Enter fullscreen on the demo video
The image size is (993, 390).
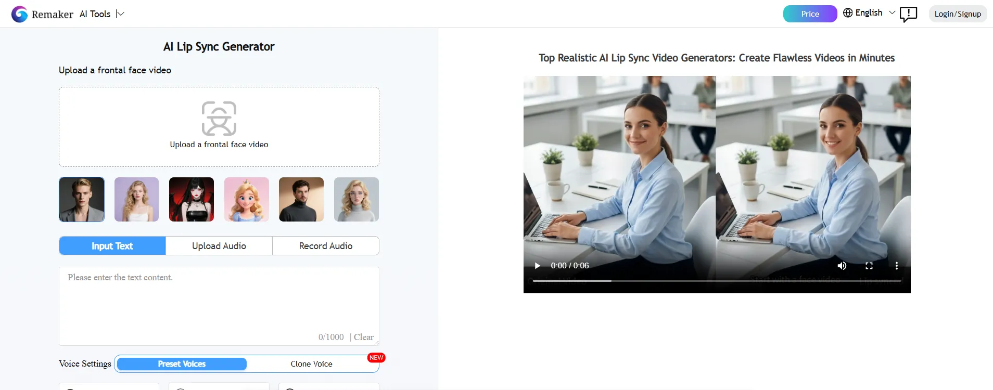click(x=869, y=266)
